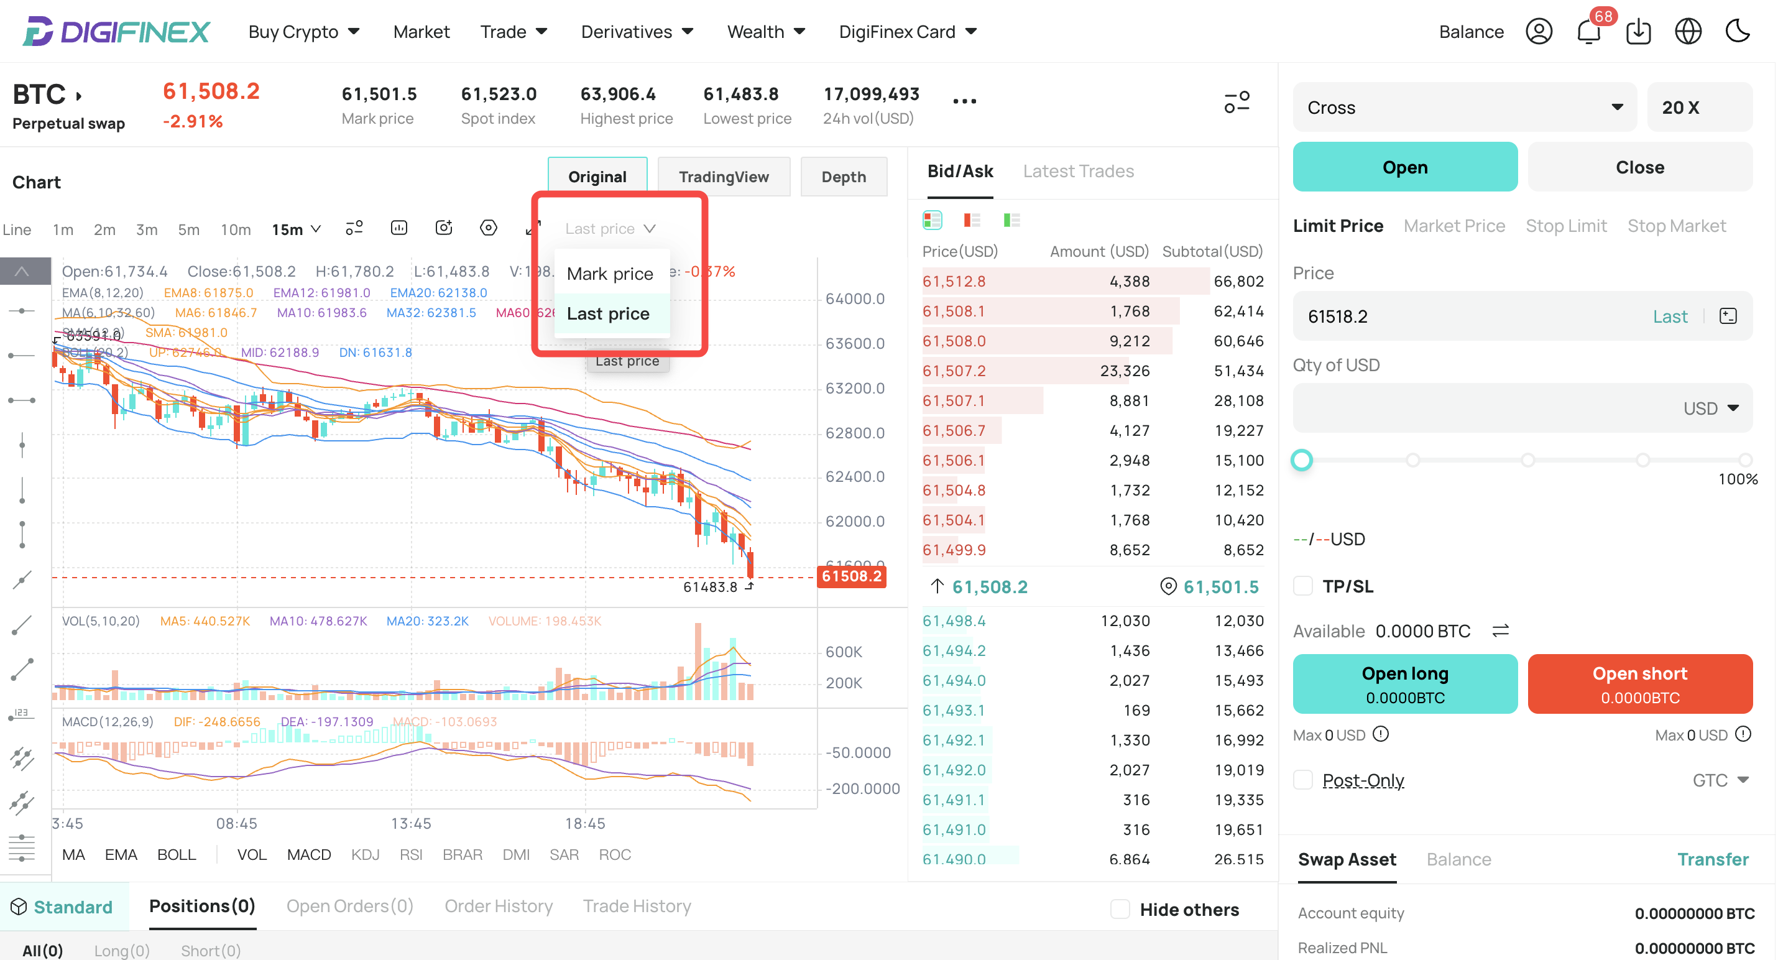Image resolution: width=1778 pixels, height=960 pixels.
Task: Click the hexagon chart preferences icon
Action: click(x=489, y=228)
